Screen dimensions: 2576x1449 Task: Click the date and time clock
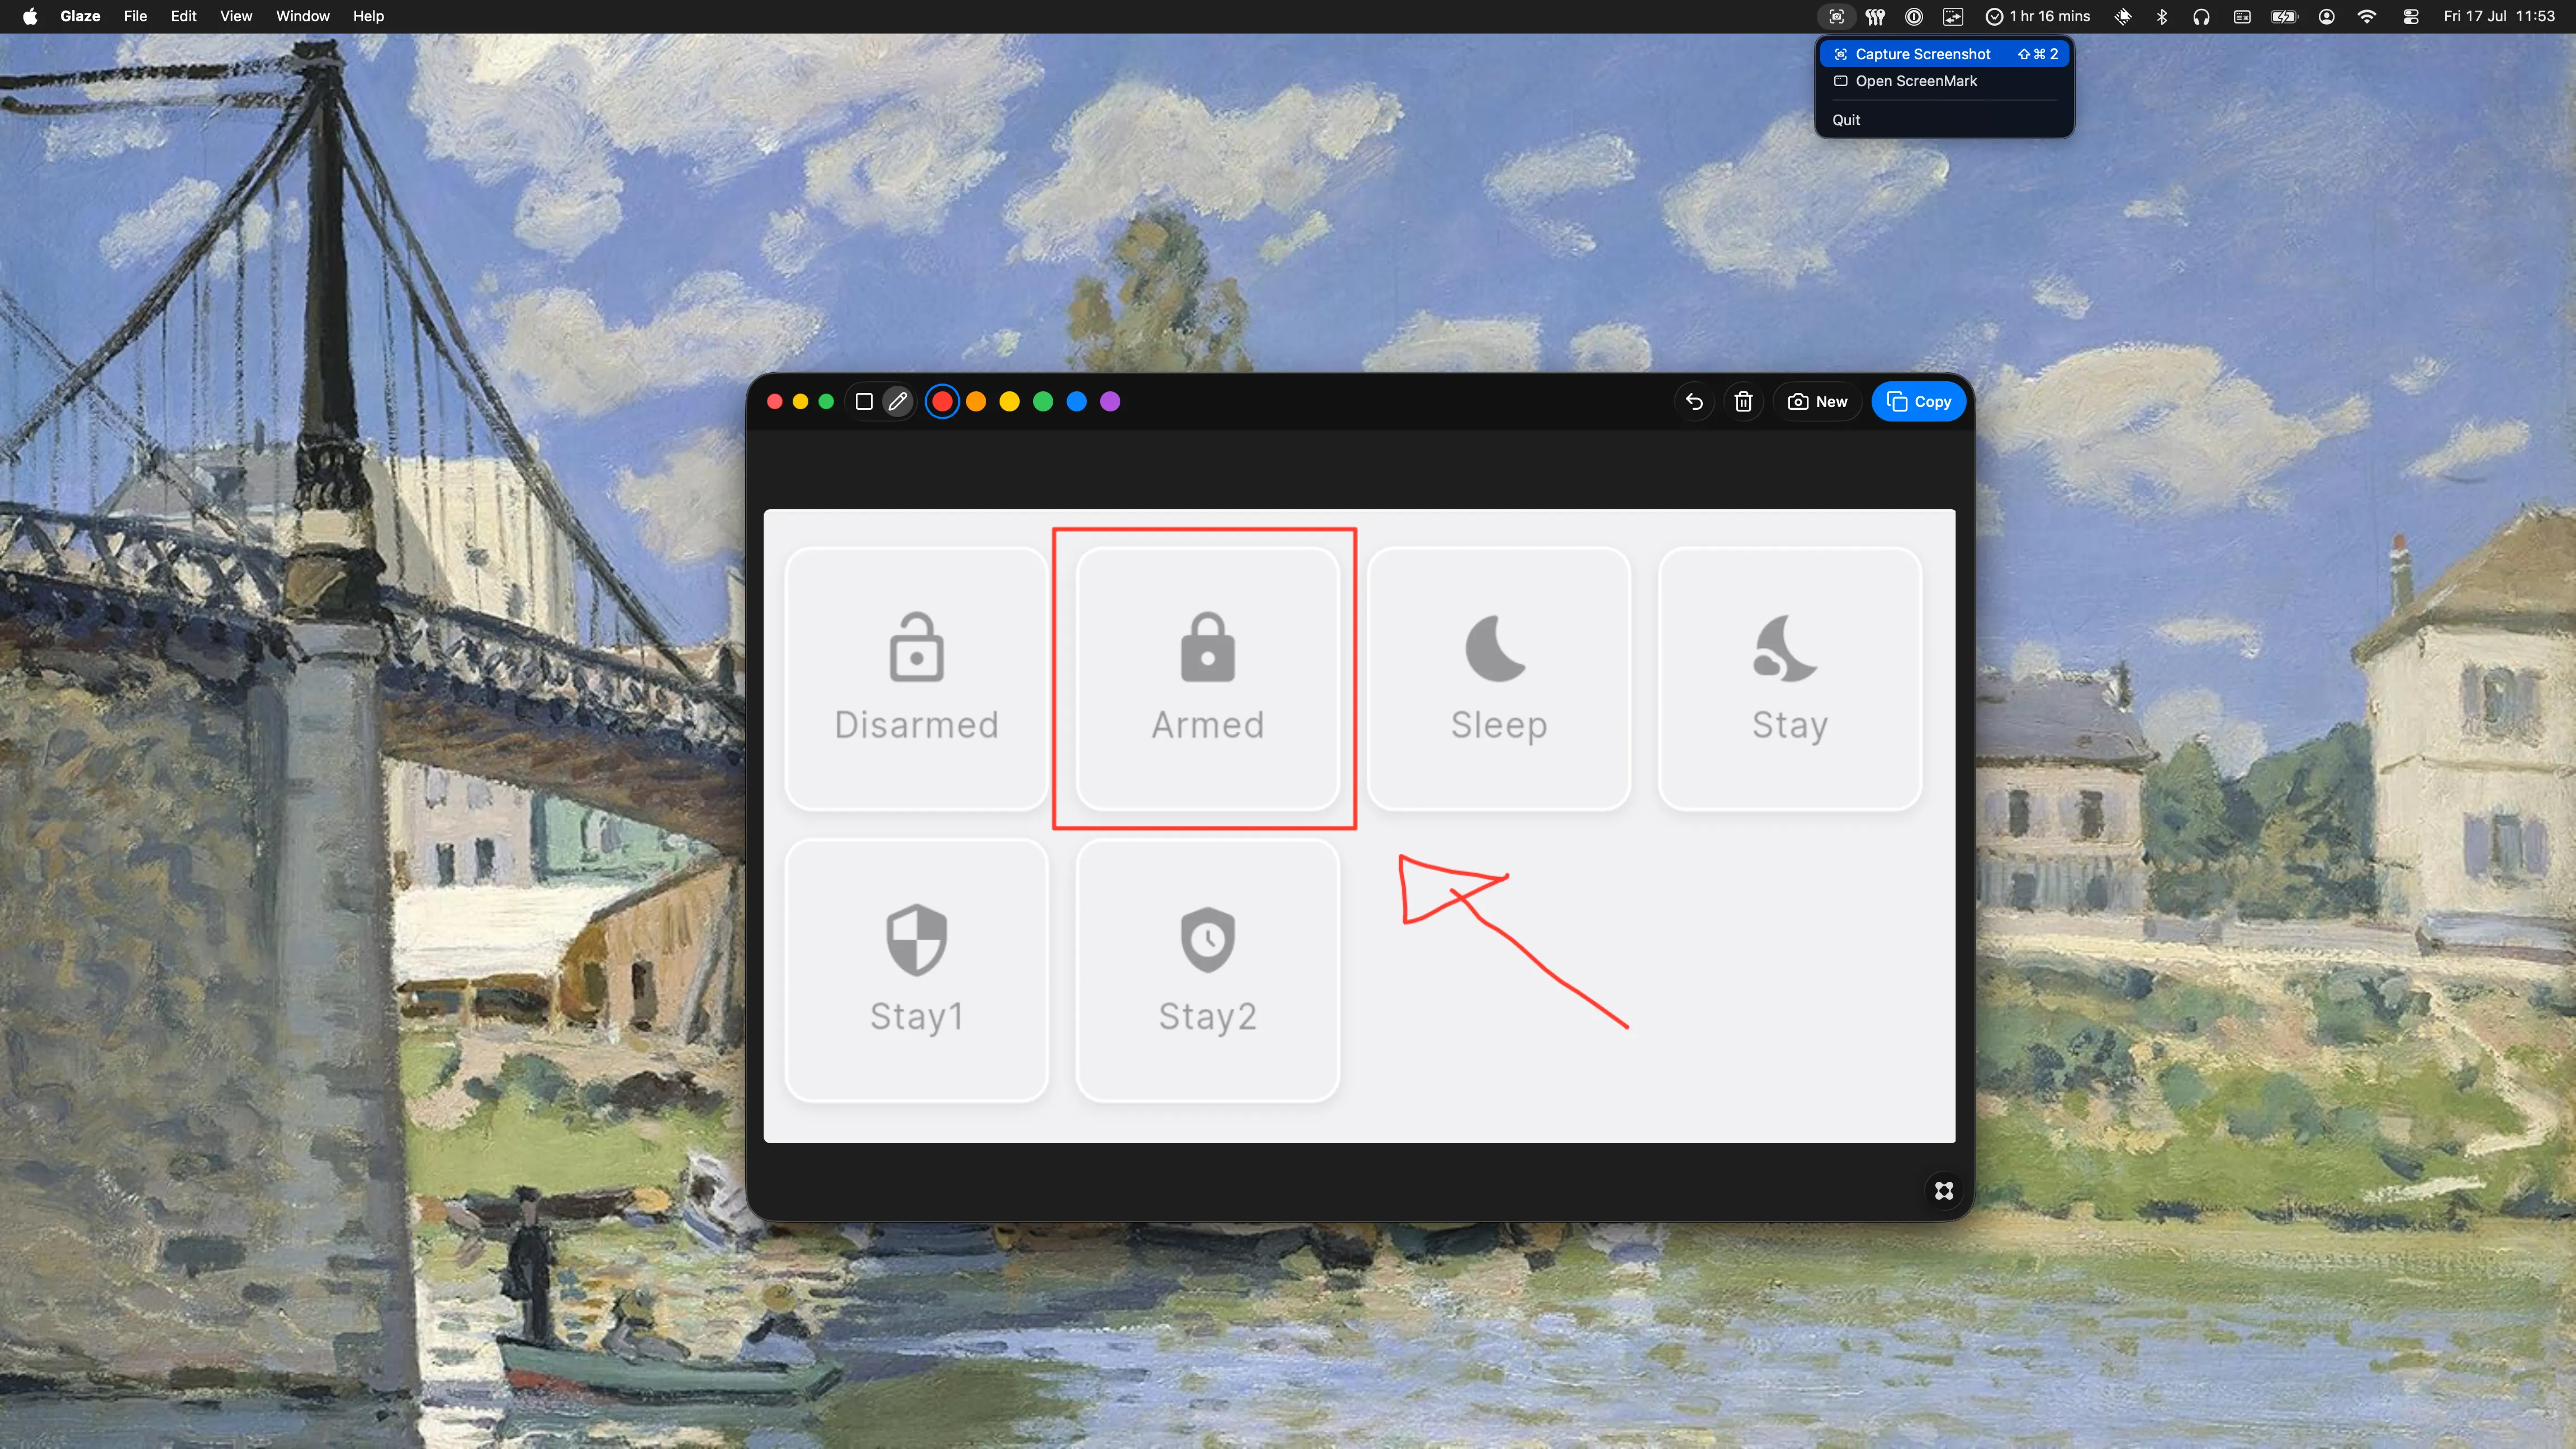point(2499,16)
